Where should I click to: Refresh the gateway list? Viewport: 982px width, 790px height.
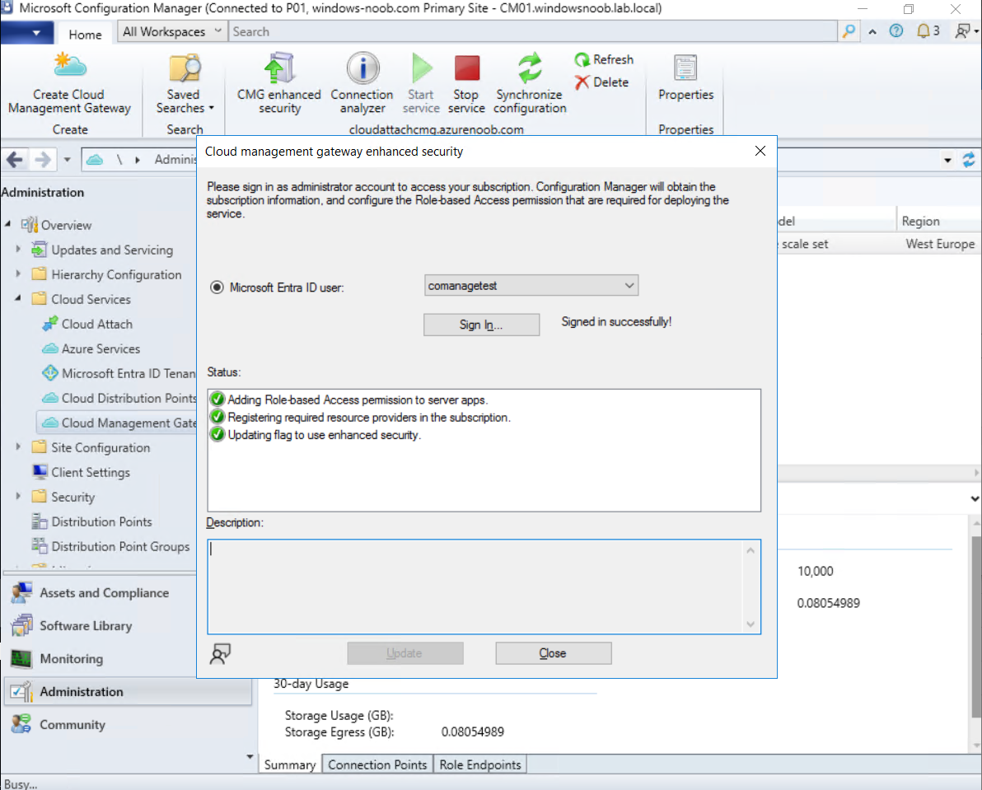tap(605, 59)
